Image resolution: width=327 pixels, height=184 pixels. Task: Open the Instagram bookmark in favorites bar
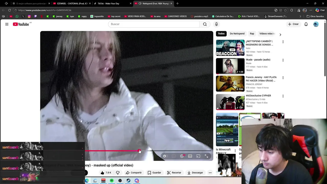[29, 16]
